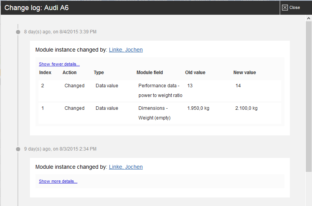Click the Old value column header
The height and width of the screenshot is (206, 312).
coord(195,73)
